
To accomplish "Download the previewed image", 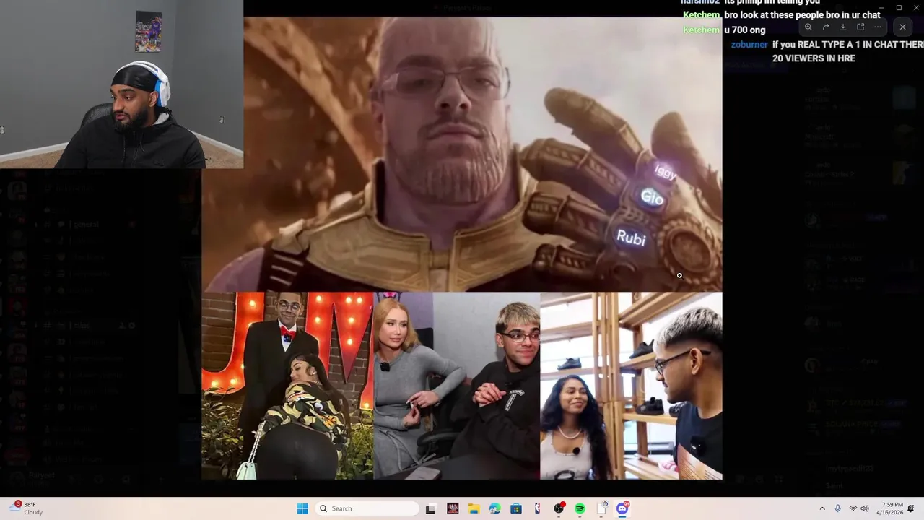I will [843, 27].
